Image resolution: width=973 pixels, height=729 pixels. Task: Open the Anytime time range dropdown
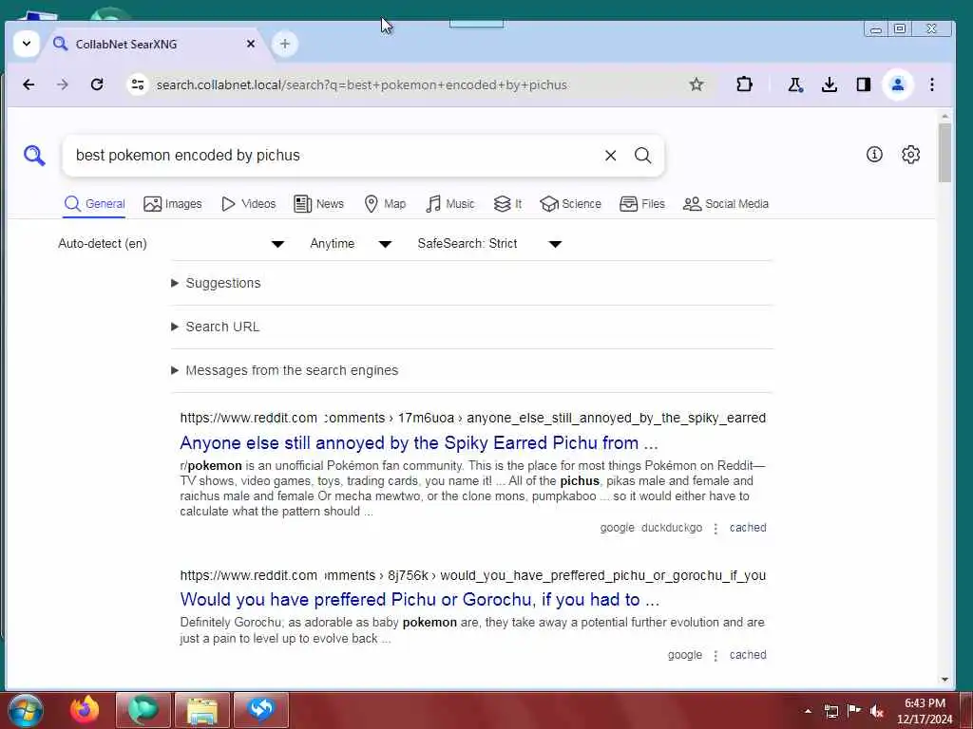pyautogui.click(x=351, y=244)
